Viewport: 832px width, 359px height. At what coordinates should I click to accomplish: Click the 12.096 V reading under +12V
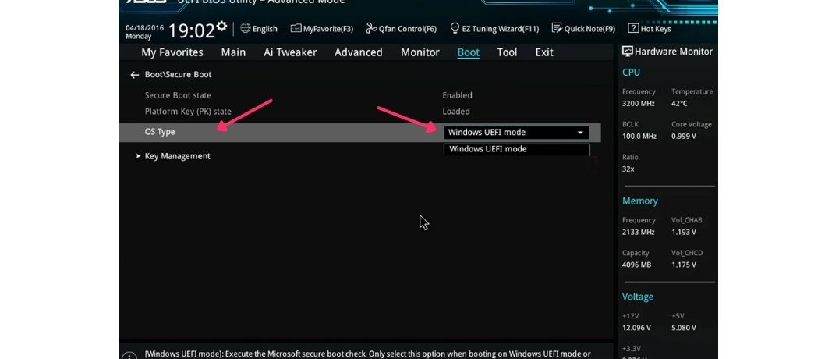(x=637, y=328)
